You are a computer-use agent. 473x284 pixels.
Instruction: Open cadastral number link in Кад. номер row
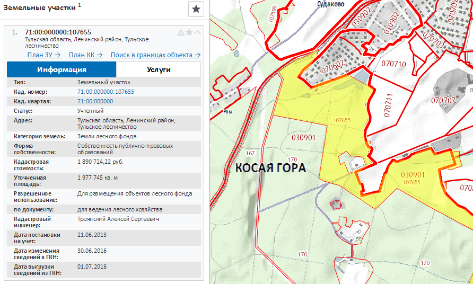tap(106, 92)
